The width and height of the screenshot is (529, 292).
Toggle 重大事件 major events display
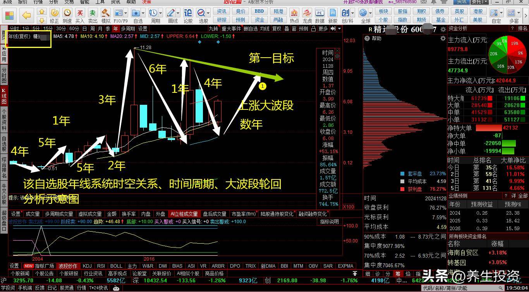(231, 29)
